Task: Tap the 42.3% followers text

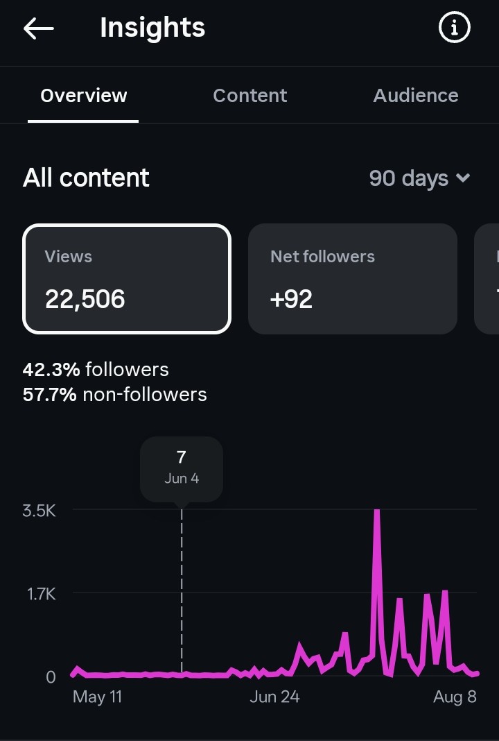Action: pyautogui.click(x=96, y=370)
